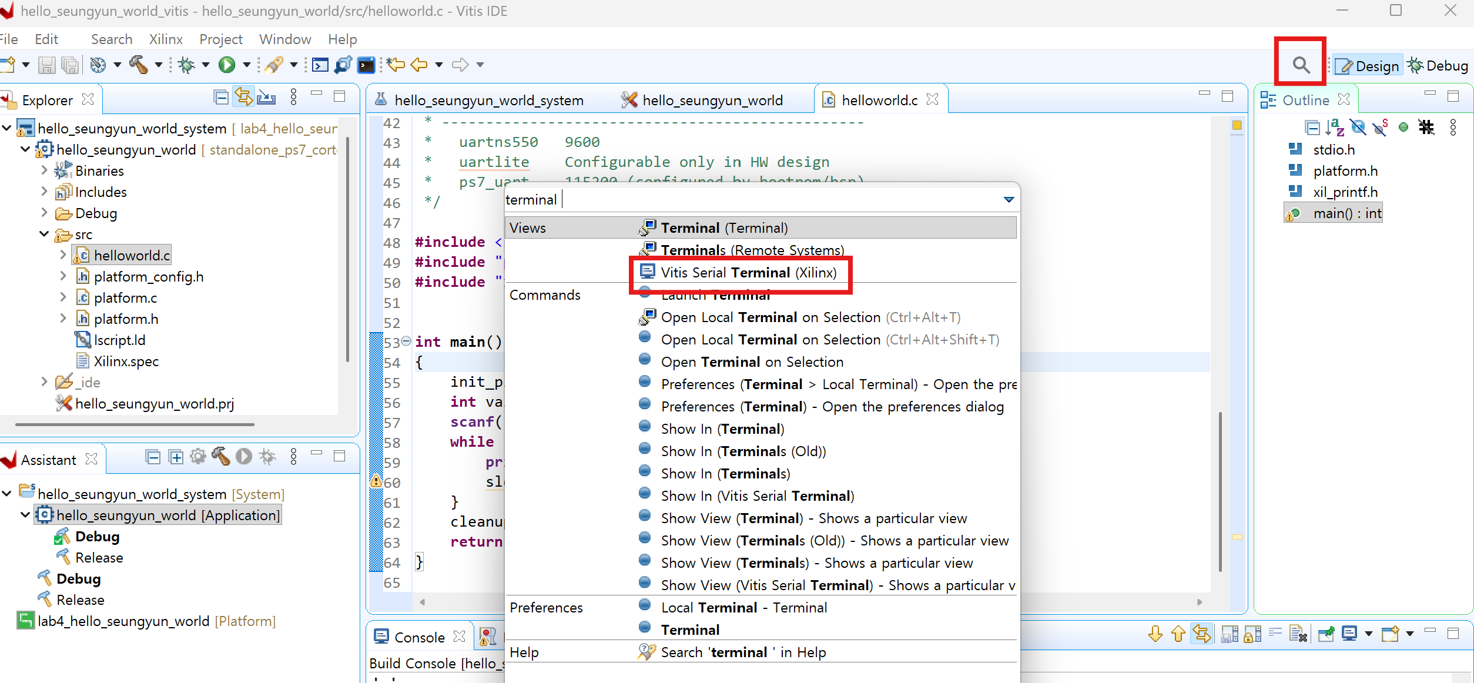
Task: Click the green Run launch button
Action: 227,65
